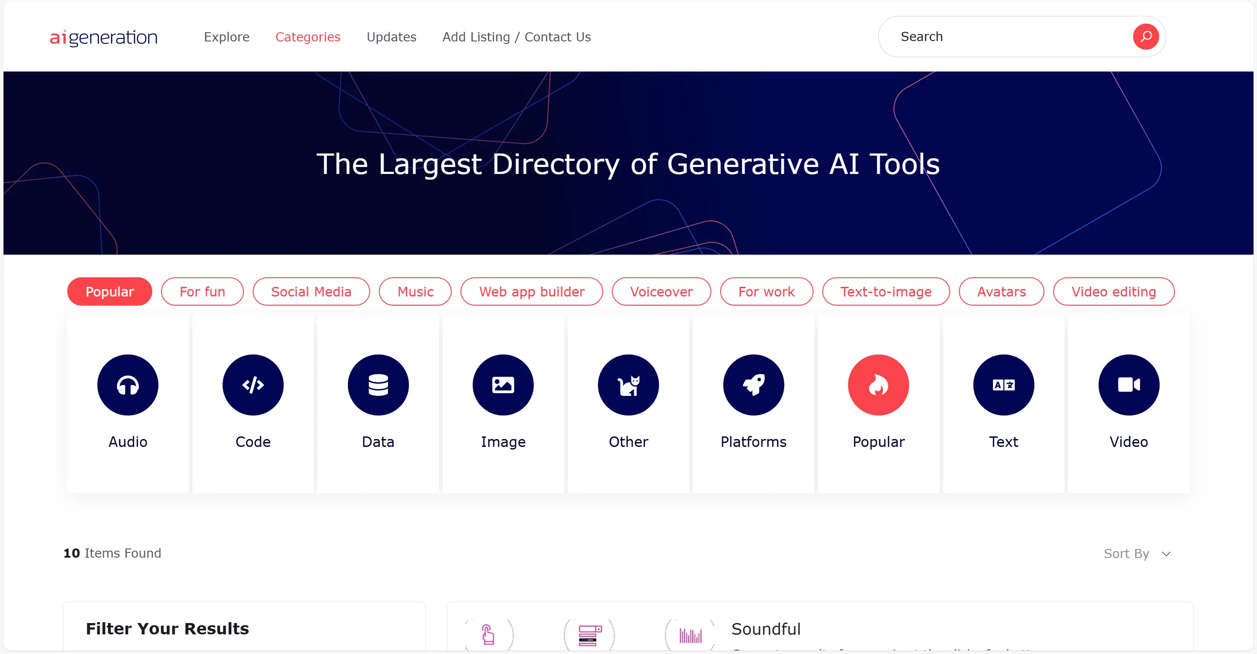1257x654 pixels.
Task: Select the Popular flame icon
Action: point(878,385)
